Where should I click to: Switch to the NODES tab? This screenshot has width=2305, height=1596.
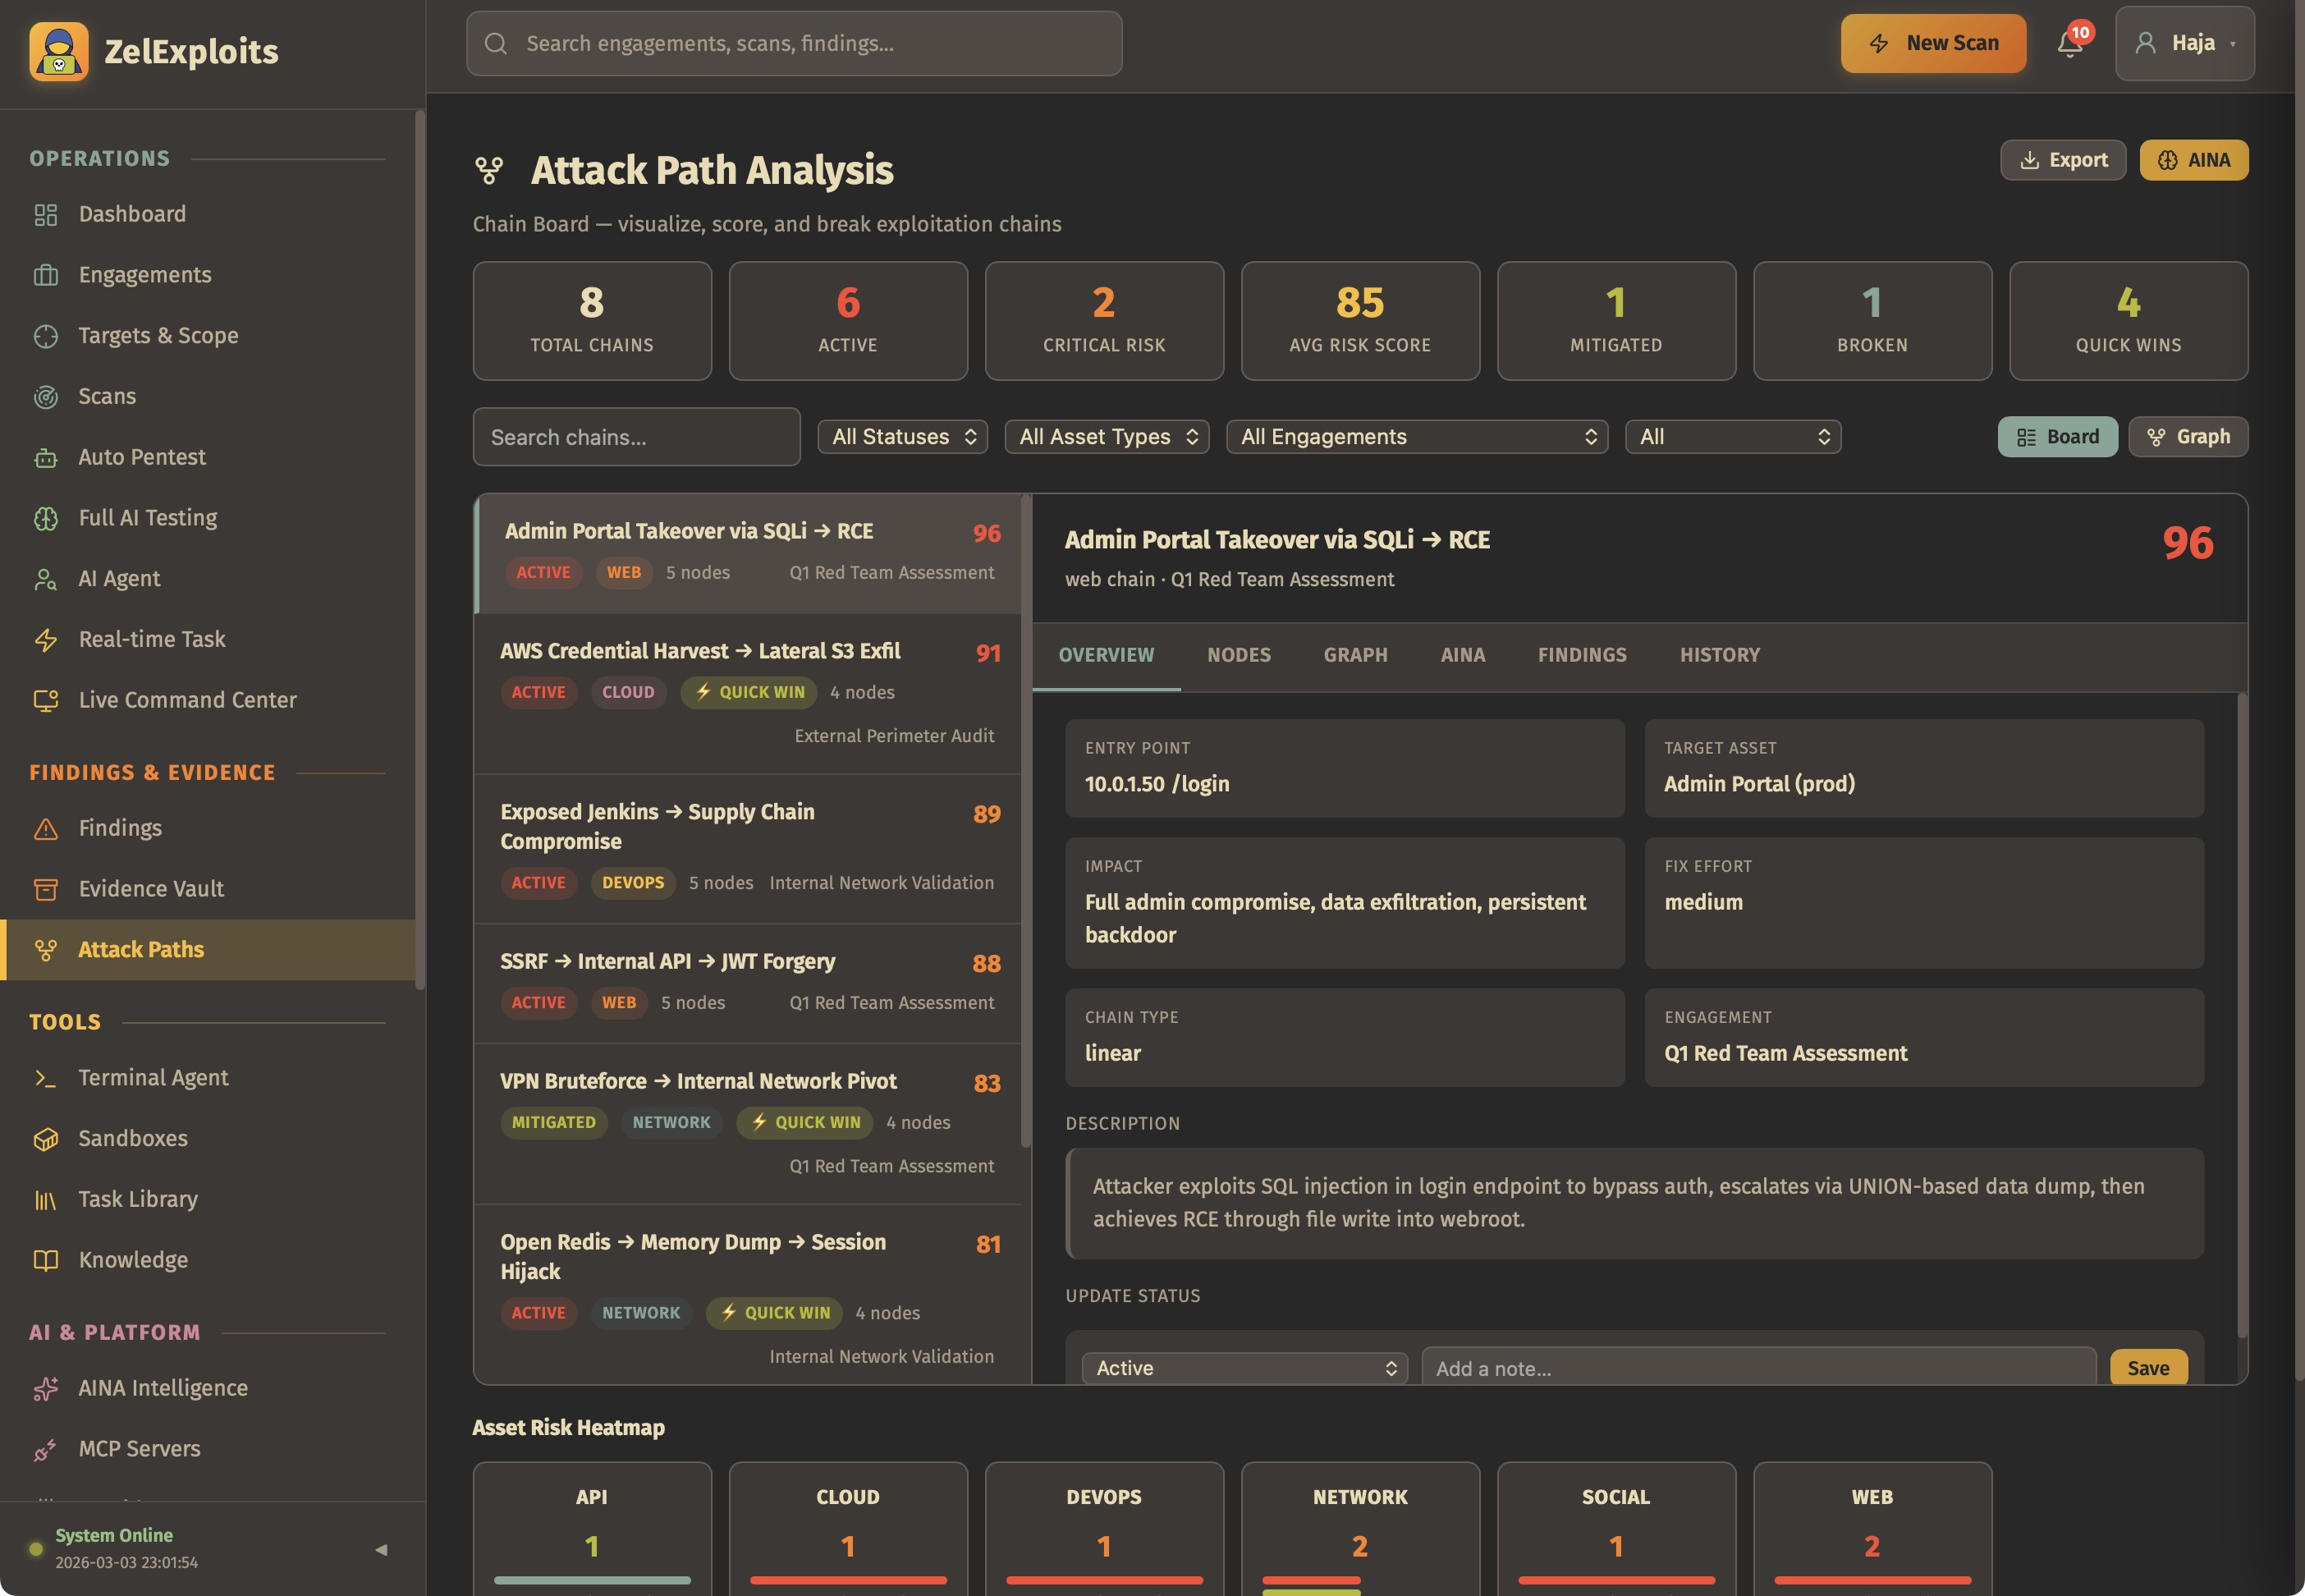tap(1239, 654)
